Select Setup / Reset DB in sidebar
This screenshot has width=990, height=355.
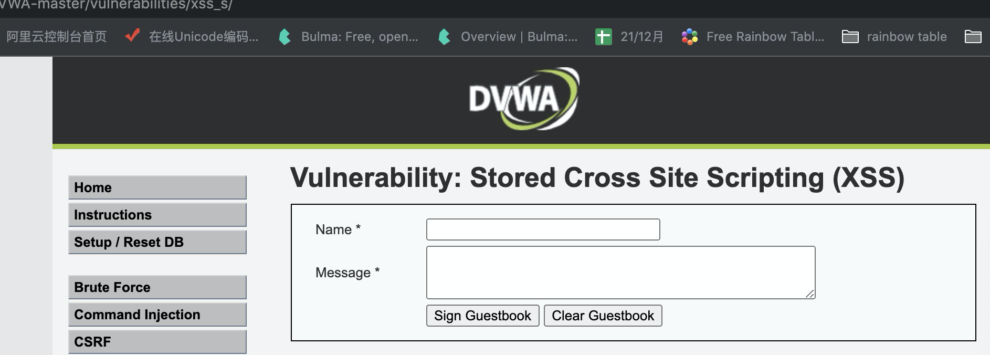click(x=157, y=242)
